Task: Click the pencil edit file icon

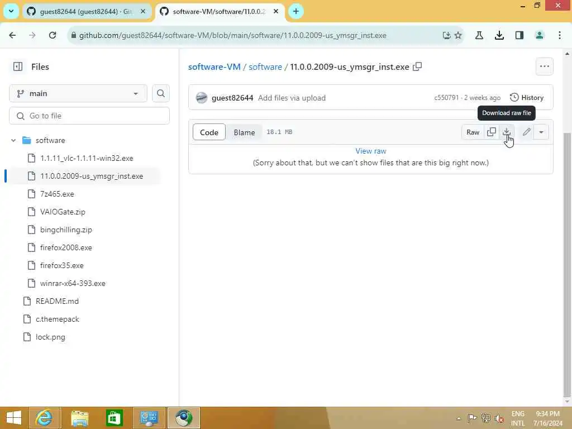Action: click(526, 132)
